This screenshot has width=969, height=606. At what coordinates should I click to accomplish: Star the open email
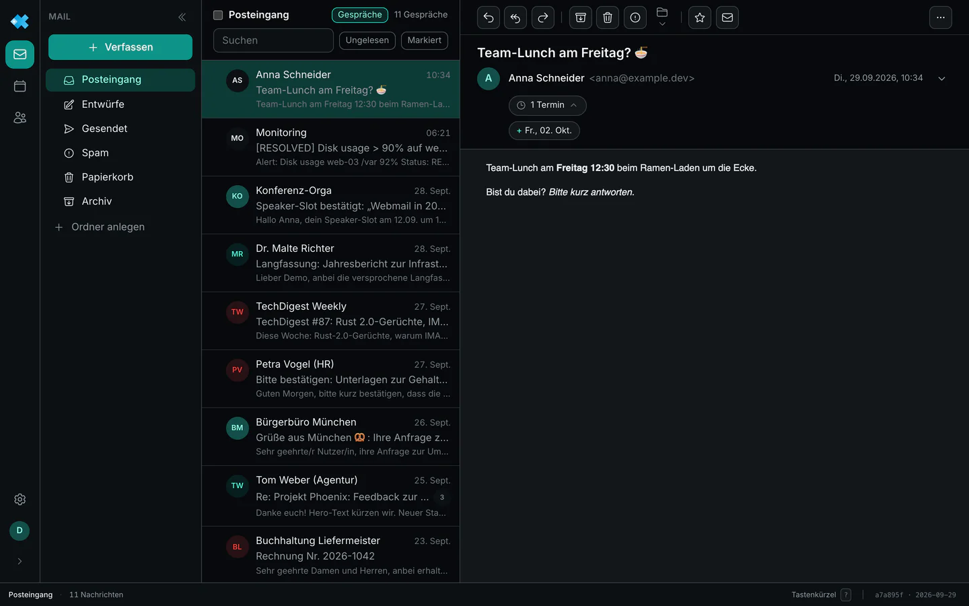point(700,18)
